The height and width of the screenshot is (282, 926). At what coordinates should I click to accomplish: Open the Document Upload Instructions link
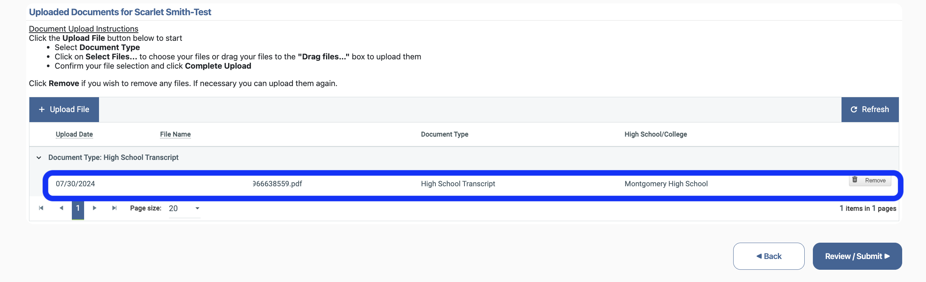tap(83, 29)
